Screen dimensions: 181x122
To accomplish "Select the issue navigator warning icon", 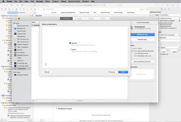I will [16, 9].
